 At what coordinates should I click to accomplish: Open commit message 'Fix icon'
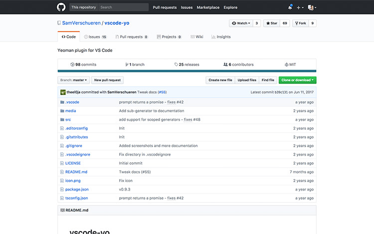tap(126, 181)
